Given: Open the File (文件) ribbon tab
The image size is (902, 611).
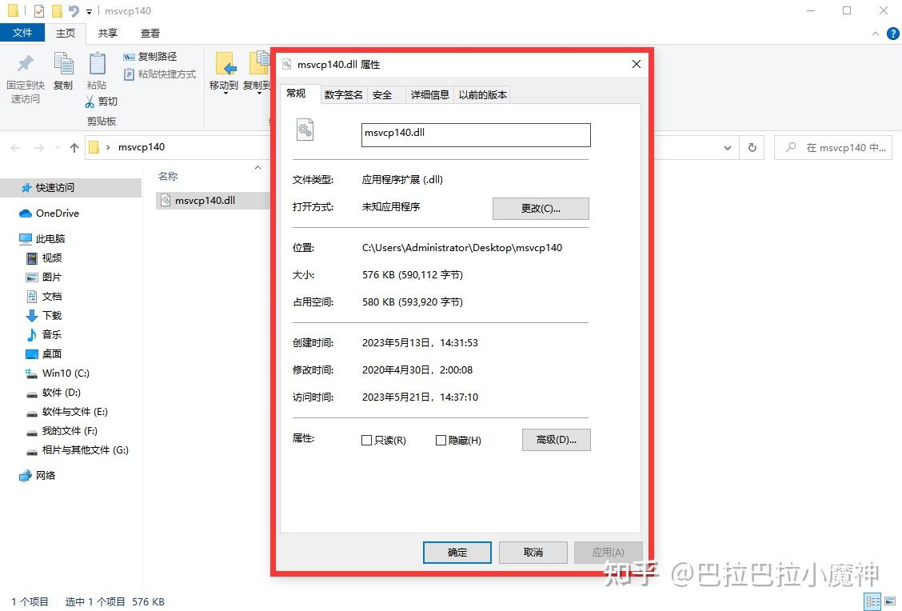Looking at the screenshot, I should (22, 33).
